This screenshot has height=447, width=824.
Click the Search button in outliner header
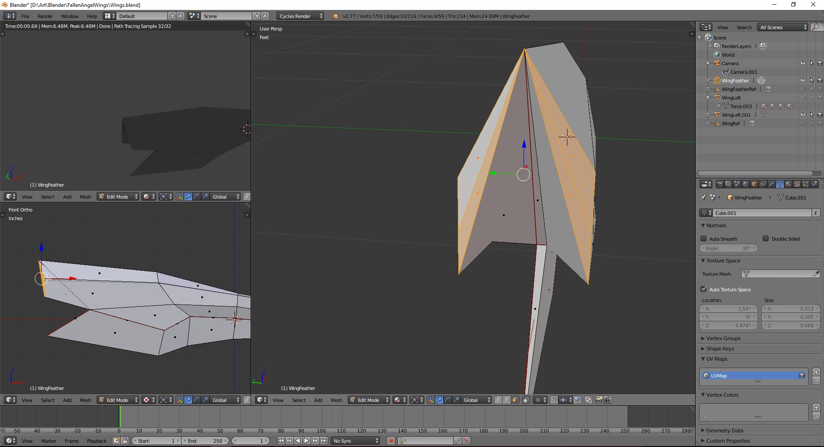[x=744, y=27]
